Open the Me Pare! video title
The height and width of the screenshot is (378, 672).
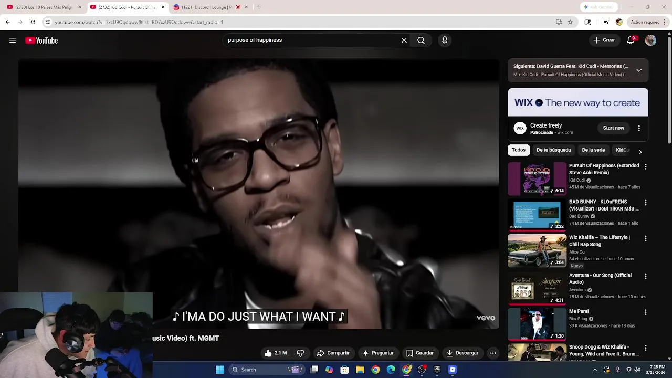click(x=579, y=311)
